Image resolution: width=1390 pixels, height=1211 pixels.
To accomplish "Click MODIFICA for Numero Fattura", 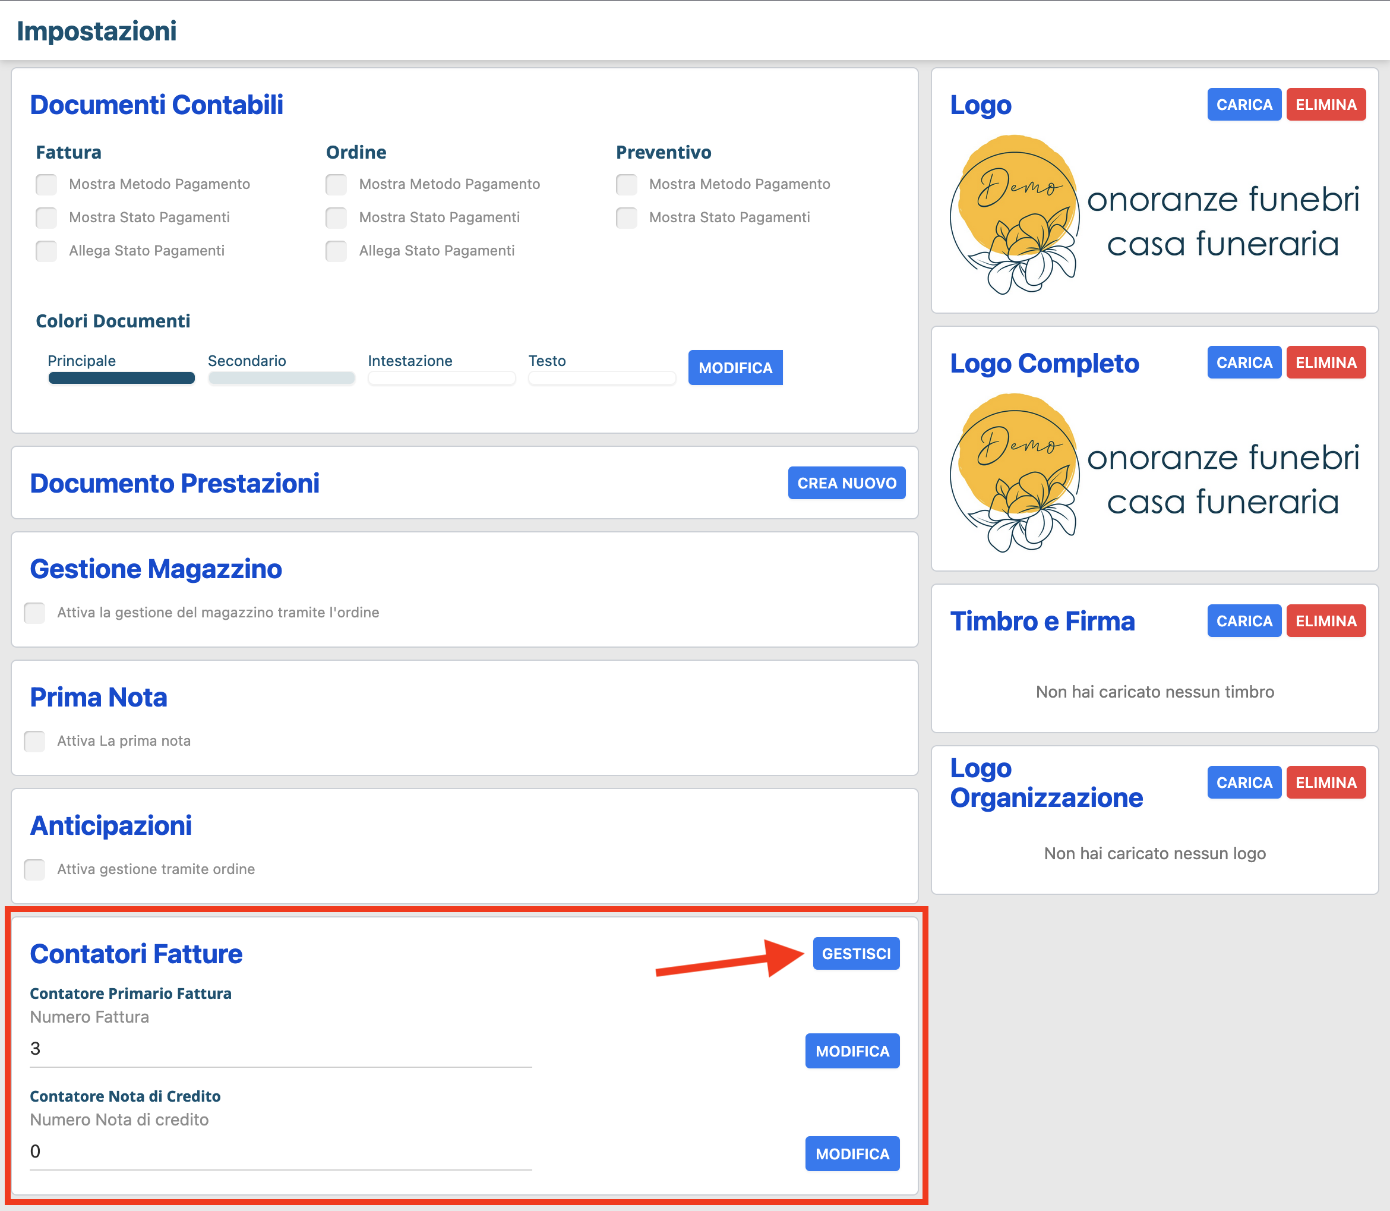I will pyautogui.click(x=852, y=1051).
